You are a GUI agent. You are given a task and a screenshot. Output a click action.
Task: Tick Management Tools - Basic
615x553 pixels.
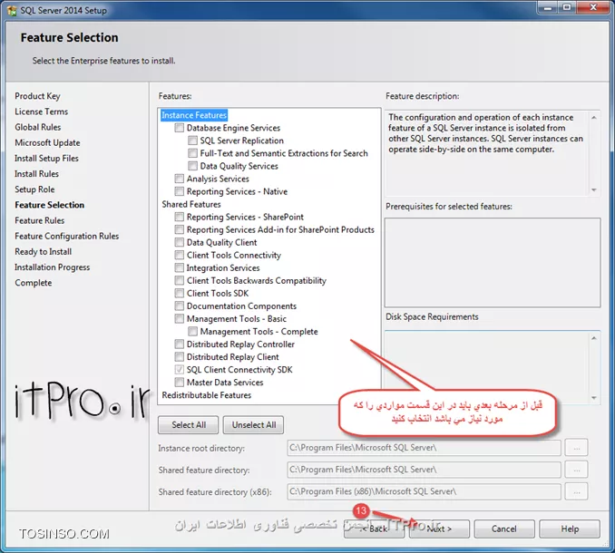click(x=180, y=318)
